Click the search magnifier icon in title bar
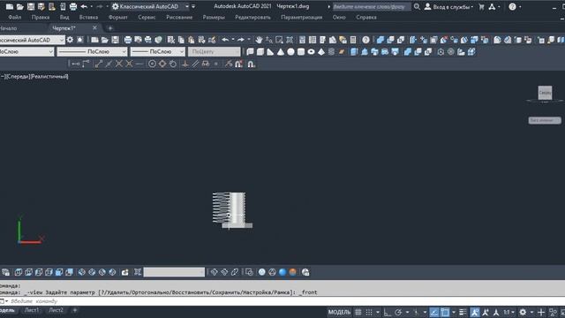The image size is (565, 318). [417, 6]
